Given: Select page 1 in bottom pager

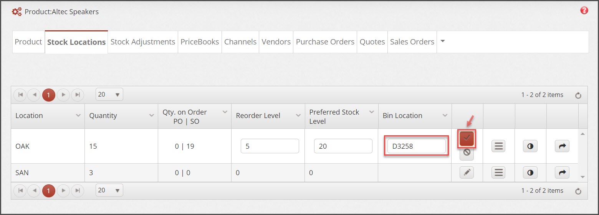Looking at the screenshot, I should point(48,191).
